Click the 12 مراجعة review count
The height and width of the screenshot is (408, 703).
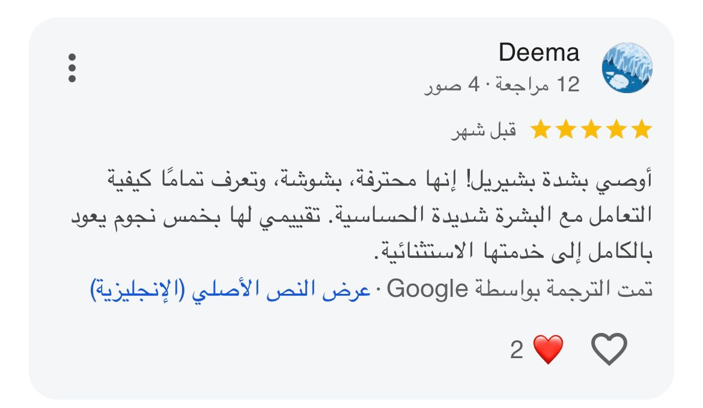pyautogui.click(x=538, y=84)
